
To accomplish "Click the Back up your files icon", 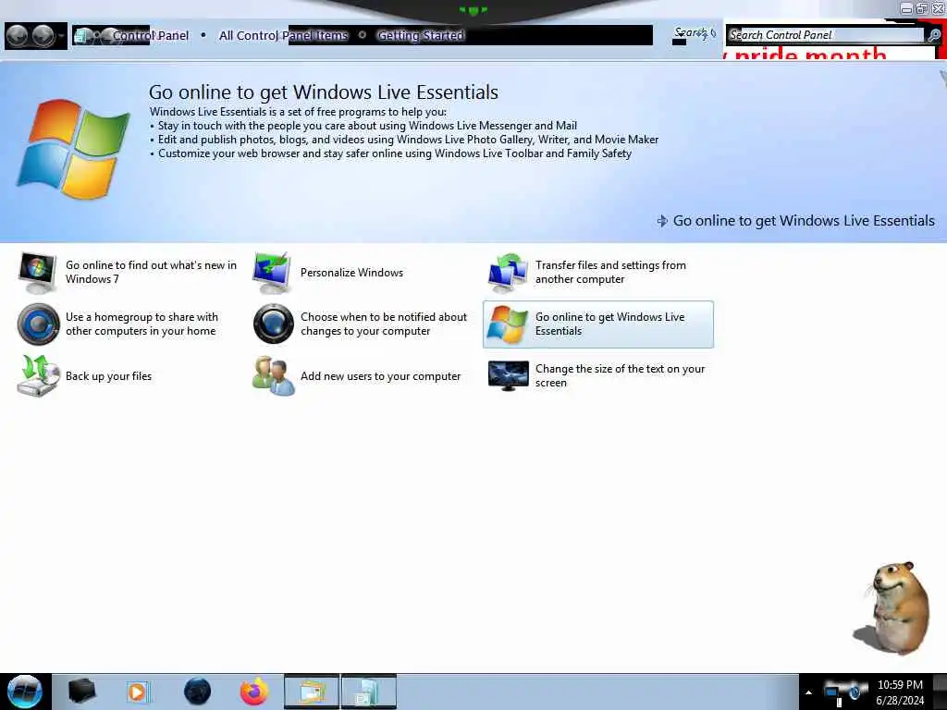I will click(x=38, y=376).
